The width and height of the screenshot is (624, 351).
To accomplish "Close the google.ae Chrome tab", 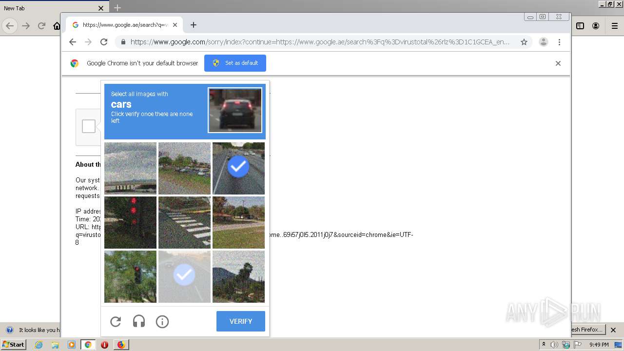I will [x=175, y=25].
